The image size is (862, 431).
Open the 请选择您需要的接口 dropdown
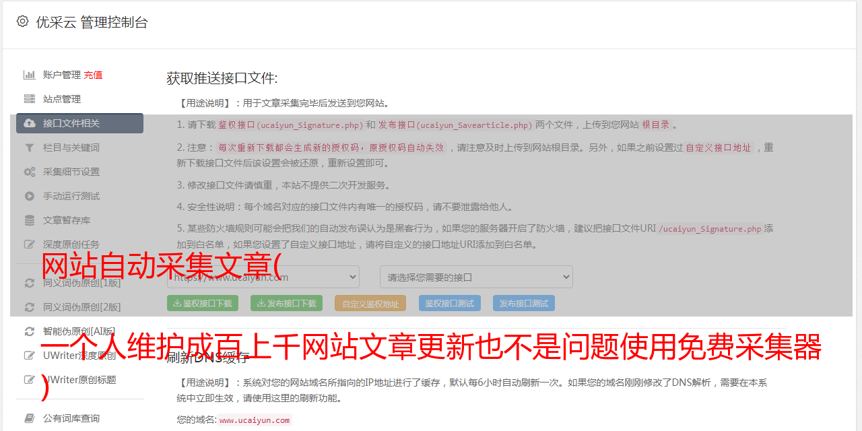click(x=476, y=277)
